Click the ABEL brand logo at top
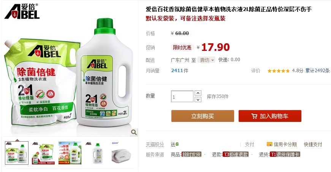This screenshot has height=172, width=331. 22,11
